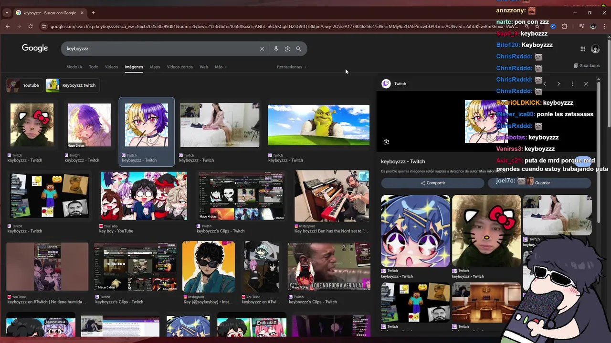Switch to the Videos tab
The height and width of the screenshot is (343, 611).
click(x=111, y=67)
